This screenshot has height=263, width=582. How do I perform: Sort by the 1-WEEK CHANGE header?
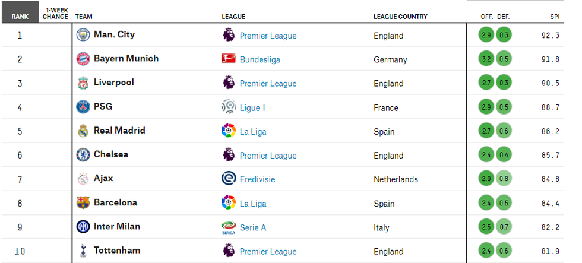point(55,14)
